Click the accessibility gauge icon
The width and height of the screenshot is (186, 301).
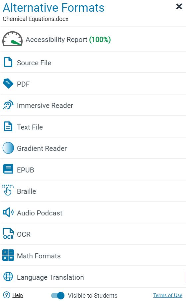coord(12,39)
